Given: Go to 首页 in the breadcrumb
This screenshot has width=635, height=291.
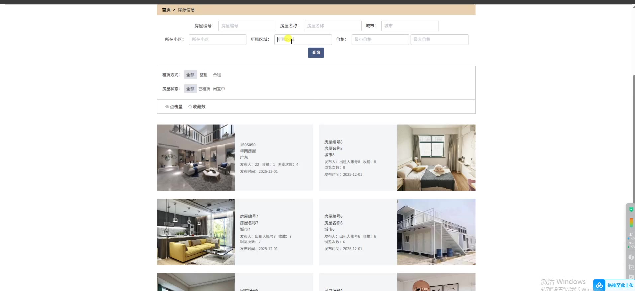Looking at the screenshot, I should 166,10.
